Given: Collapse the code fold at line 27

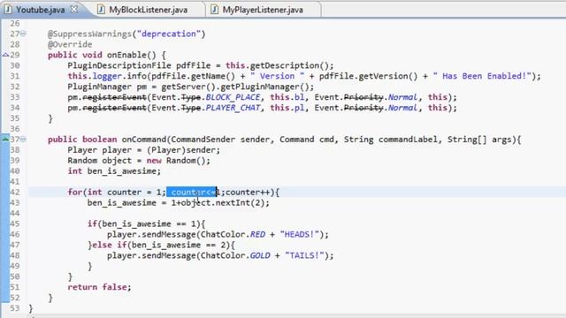Looking at the screenshot, I should [23, 34].
